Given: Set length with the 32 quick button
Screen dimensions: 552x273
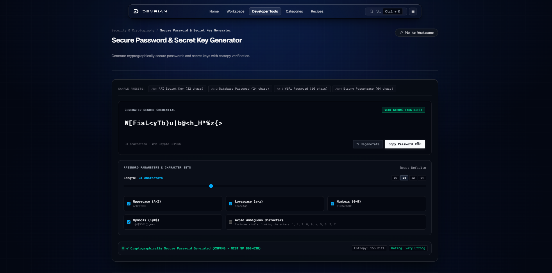Looking at the screenshot, I should (413, 178).
